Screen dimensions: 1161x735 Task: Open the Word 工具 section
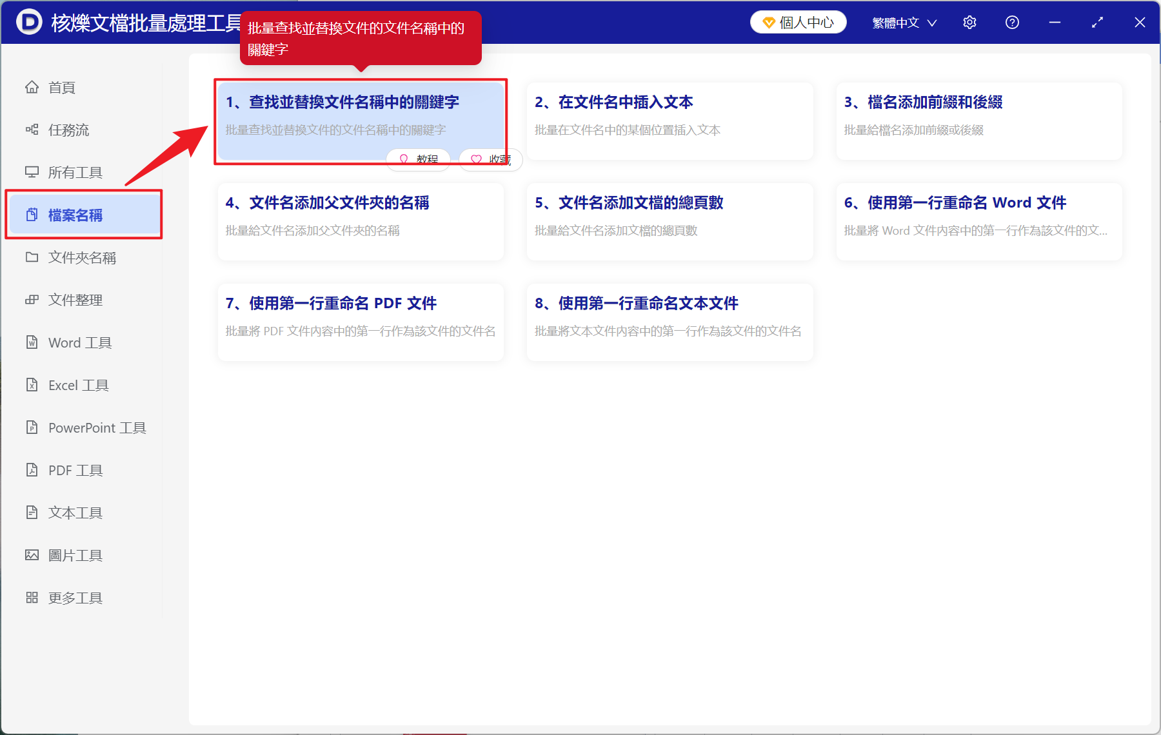(x=79, y=342)
